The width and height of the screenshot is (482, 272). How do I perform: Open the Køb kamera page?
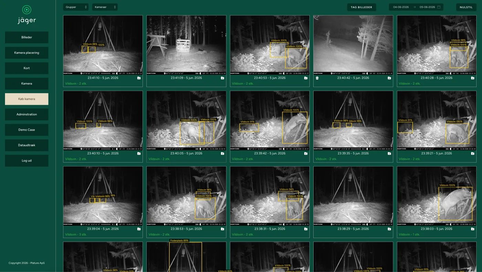tap(27, 99)
